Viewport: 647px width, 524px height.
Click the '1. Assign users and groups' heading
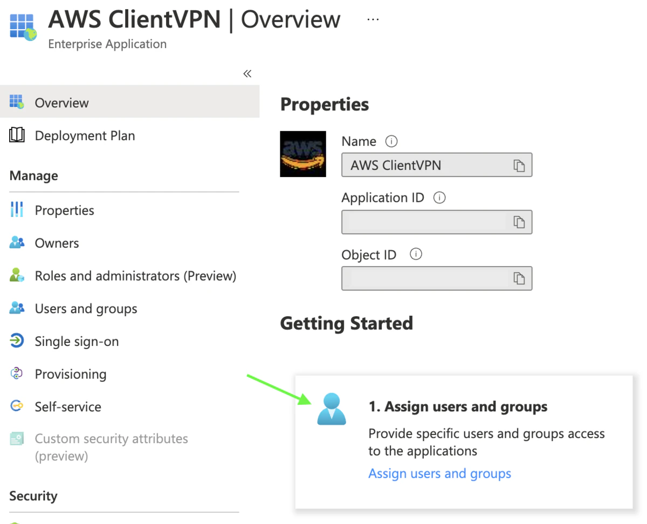[x=458, y=407]
